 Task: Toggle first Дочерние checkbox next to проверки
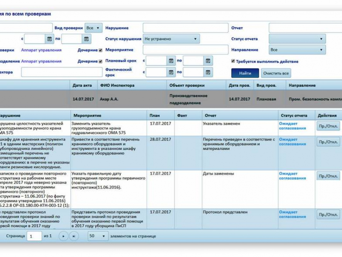[100, 50]
